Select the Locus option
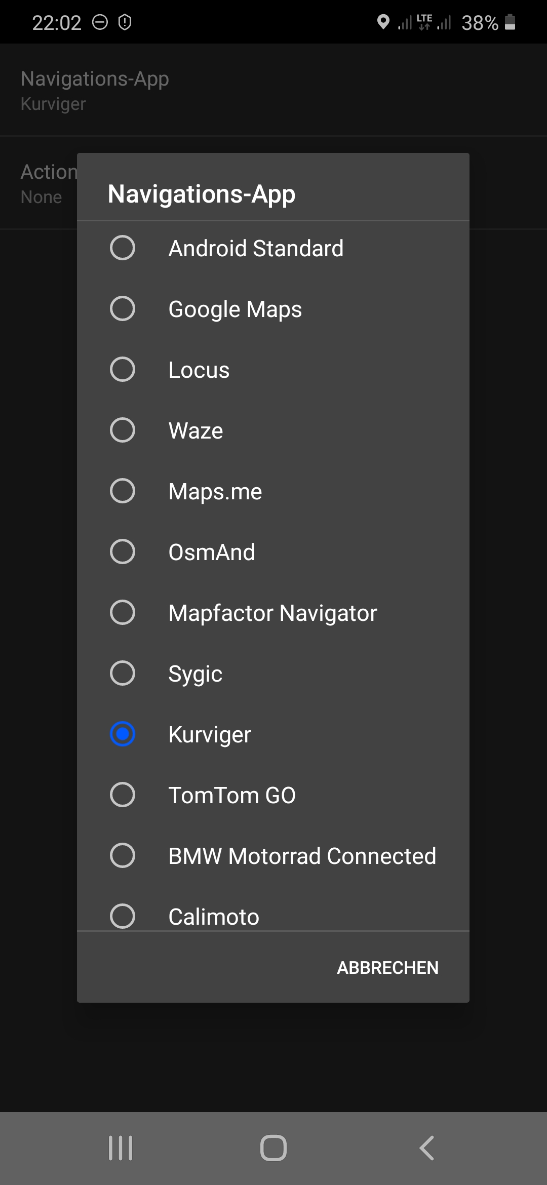 (x=123, y=370)
